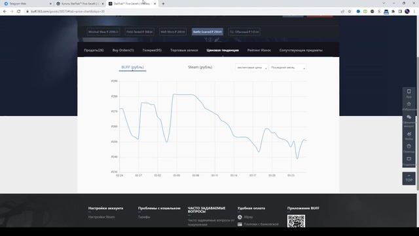
Task: Open the App icon in right sidebar
Action: 409,93
